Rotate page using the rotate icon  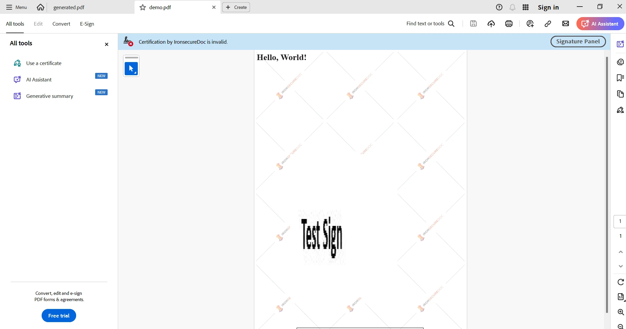pos(620,282)
